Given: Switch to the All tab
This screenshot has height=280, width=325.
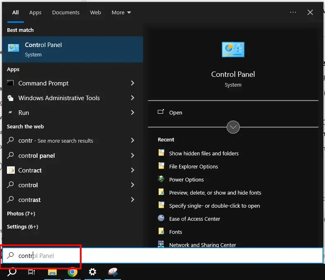Looking at the screenshot, I should click(15, 12).
